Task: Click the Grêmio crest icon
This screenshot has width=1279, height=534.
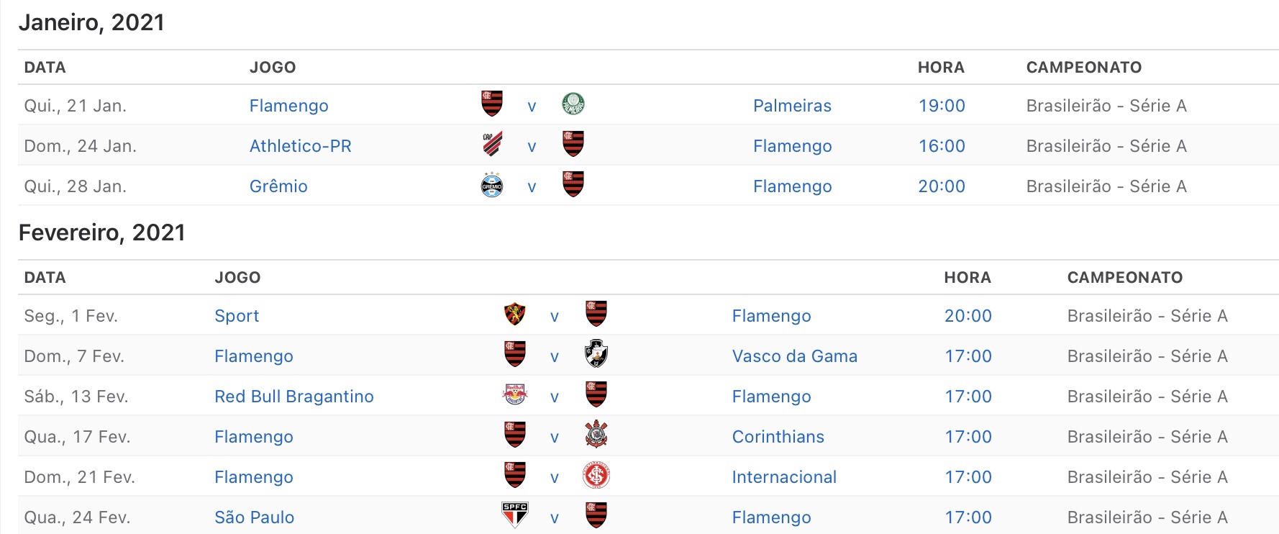Action: point(492,185)
